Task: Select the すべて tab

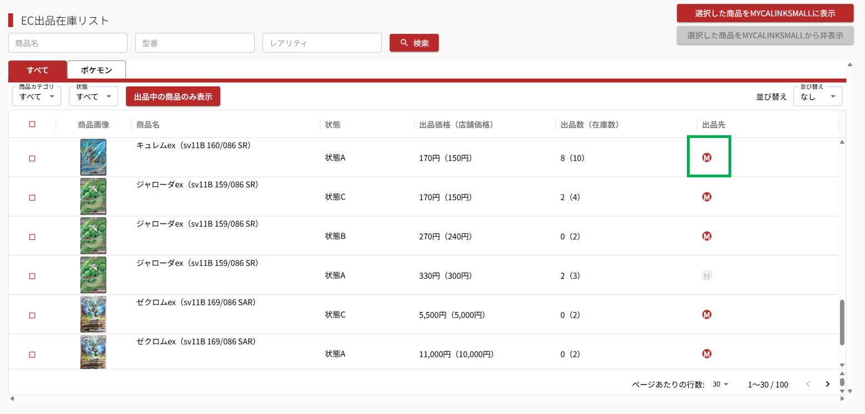Action: click(x=38, y=70)
